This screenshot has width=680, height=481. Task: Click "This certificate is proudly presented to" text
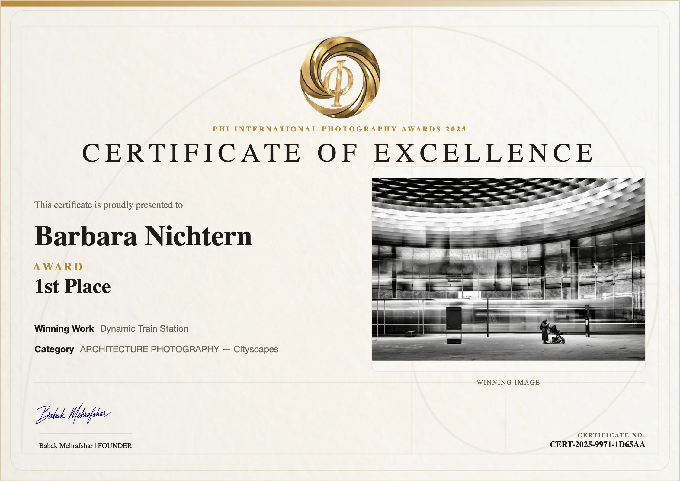[x=109, y=205]
